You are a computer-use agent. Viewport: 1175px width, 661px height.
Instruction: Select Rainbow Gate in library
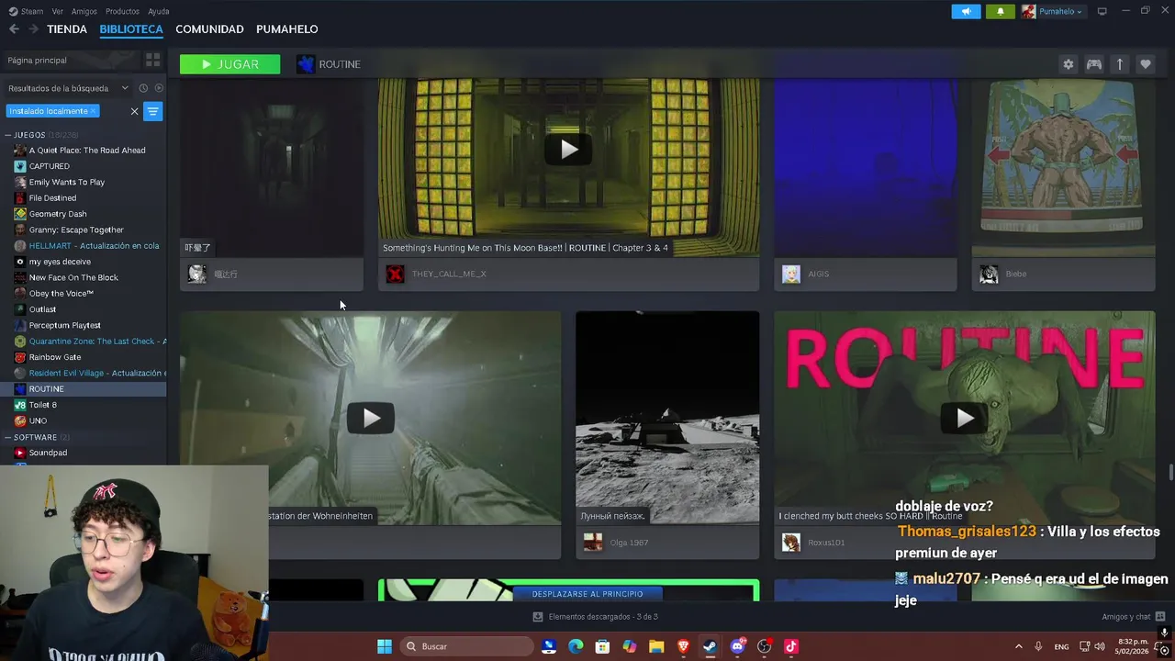tap(55, 357)
